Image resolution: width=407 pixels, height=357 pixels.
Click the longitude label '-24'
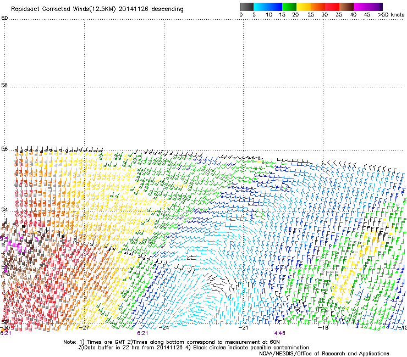tap(164, 328)
